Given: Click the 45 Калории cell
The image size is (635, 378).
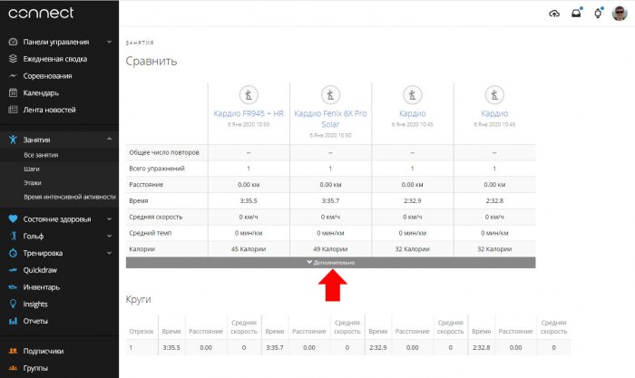Looking at the screenshot, I should 249,249.
